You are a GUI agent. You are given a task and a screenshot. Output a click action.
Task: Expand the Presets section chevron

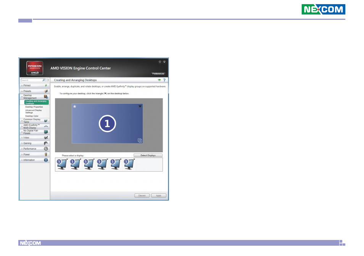point(22,91)
